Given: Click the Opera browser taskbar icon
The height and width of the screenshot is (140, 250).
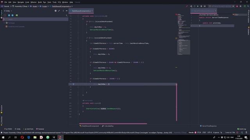Looking at the screenshot, I should [x=22, y=137].
